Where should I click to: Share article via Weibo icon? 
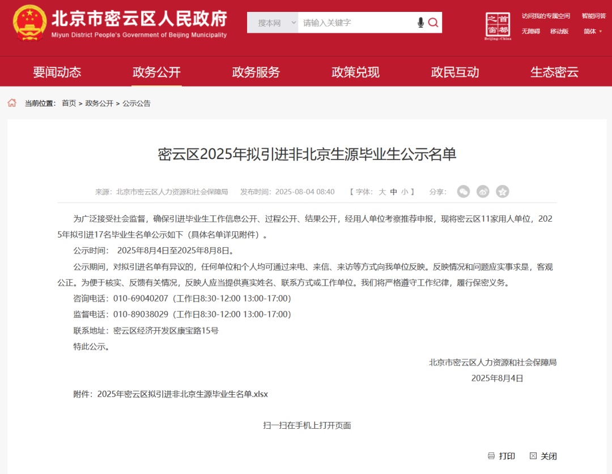[483, 191]
